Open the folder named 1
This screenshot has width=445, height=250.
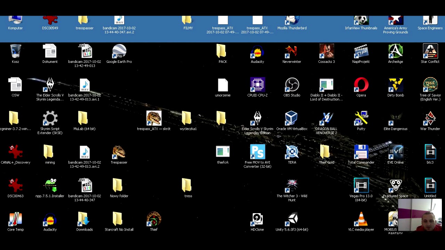(222, 121)
